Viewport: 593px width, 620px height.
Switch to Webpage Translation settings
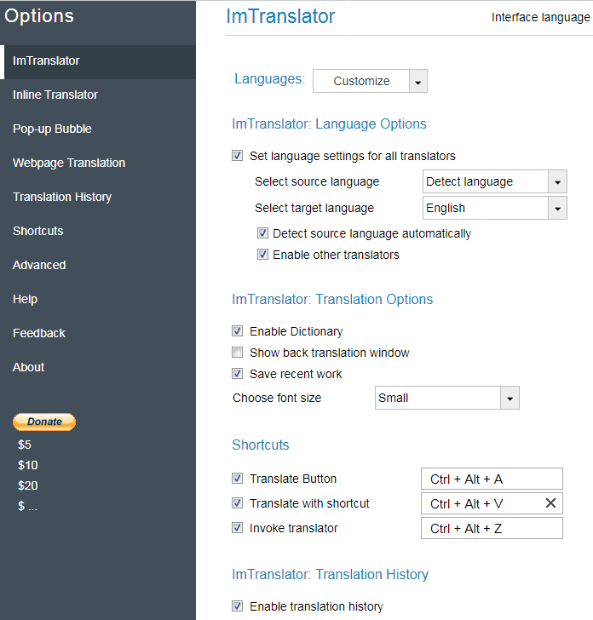click(x=69, y=163)
